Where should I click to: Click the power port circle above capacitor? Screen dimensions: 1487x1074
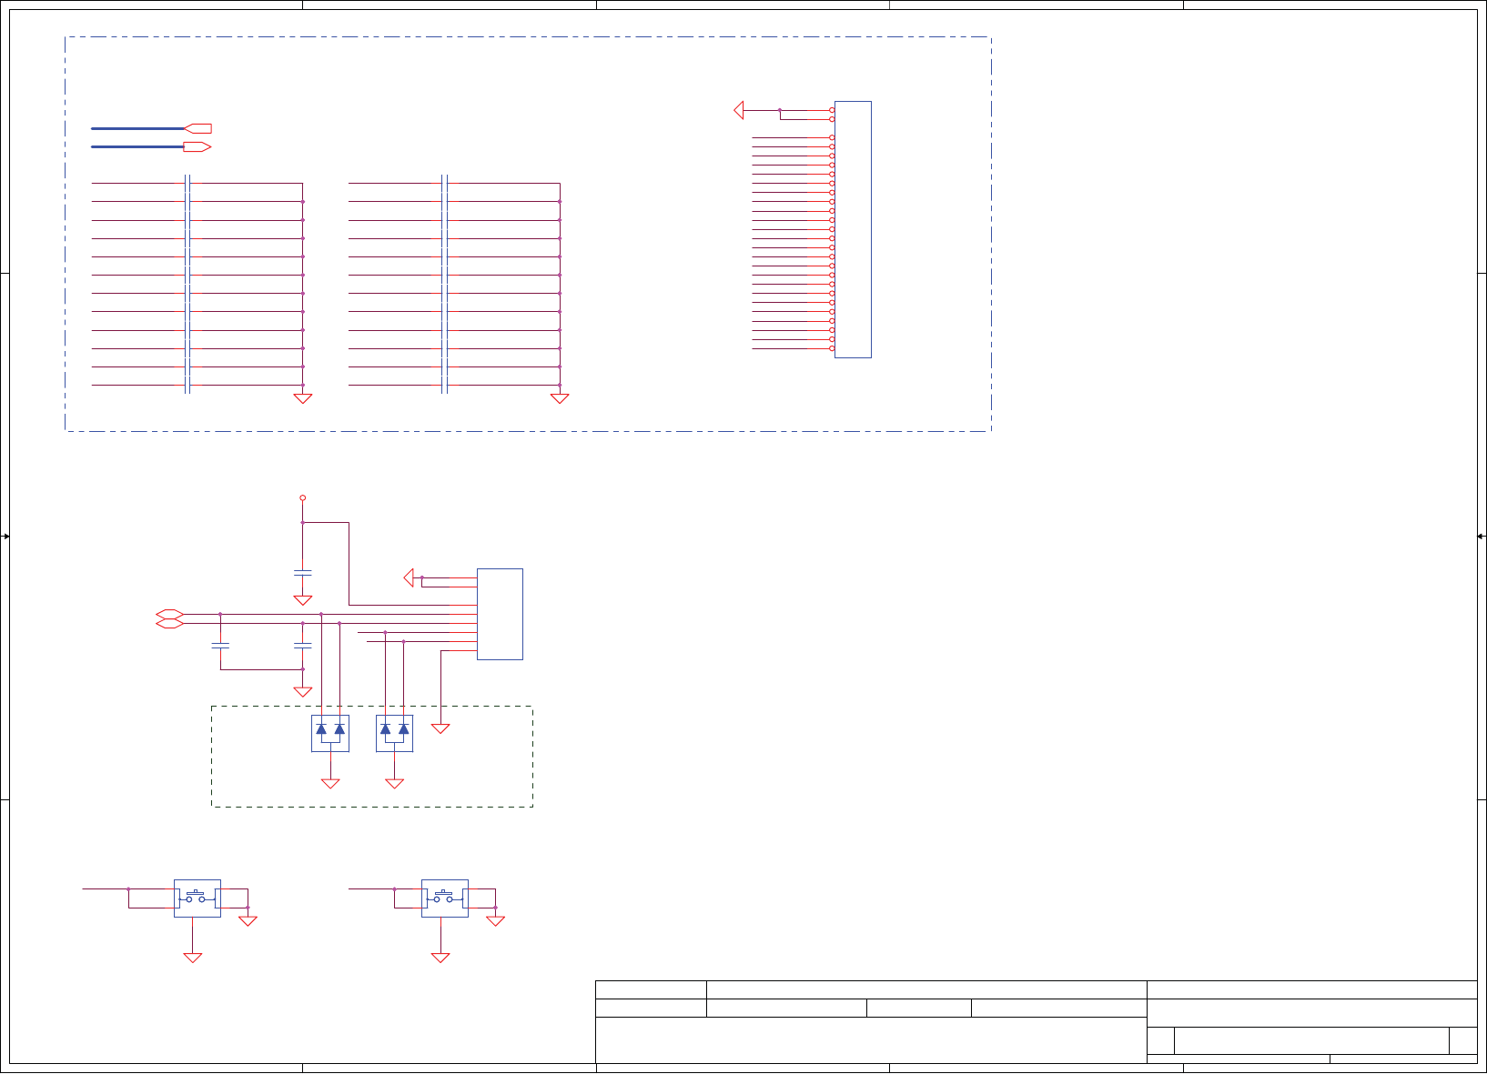(x=303, y=497)
